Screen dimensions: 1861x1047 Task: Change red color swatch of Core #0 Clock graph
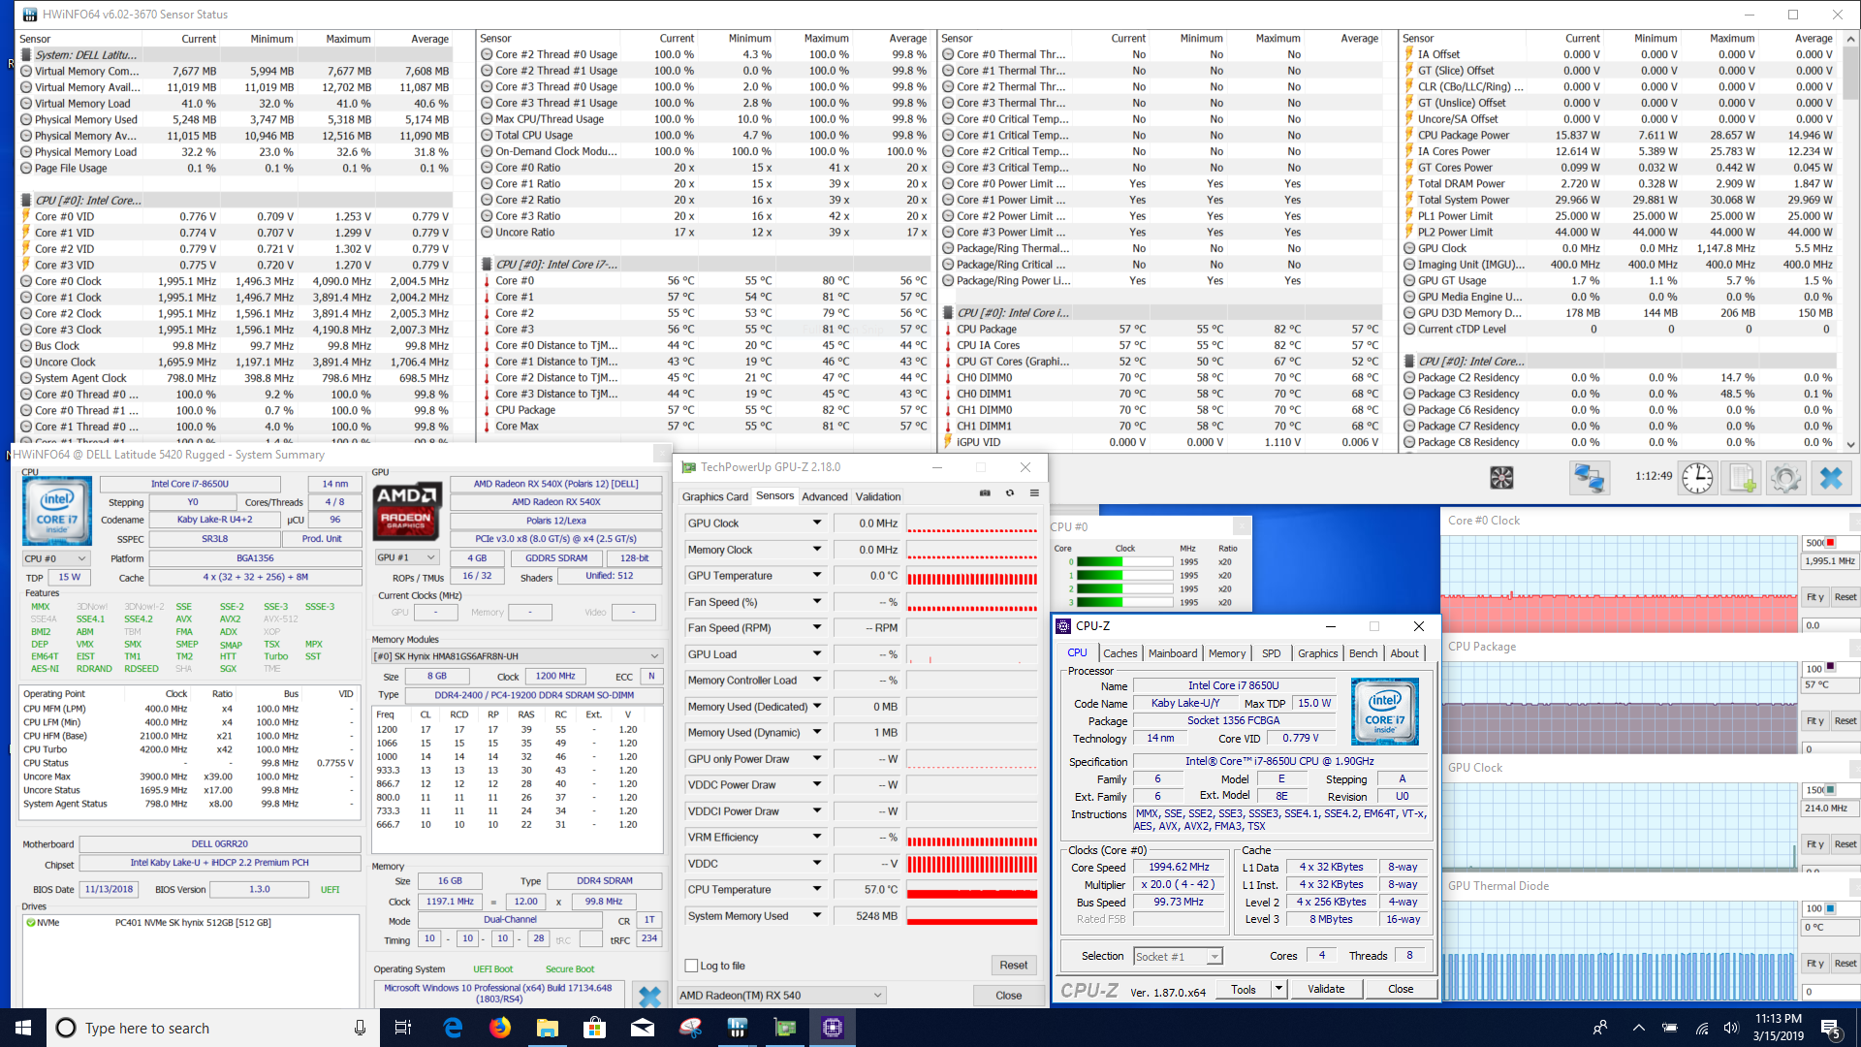(1831, 542)
